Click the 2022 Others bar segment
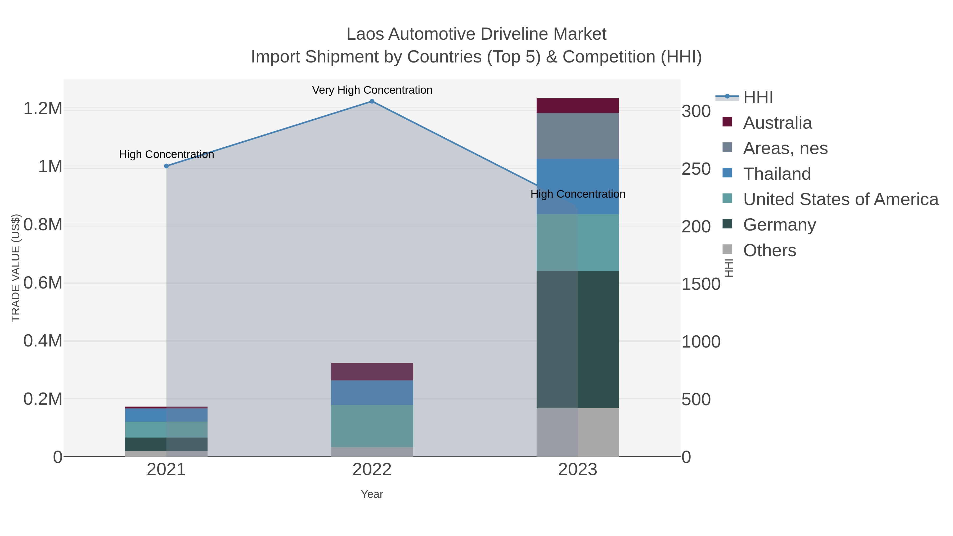The width and height of the screenshot is (953, 536). pyautogui.click(x=372, y=452)
